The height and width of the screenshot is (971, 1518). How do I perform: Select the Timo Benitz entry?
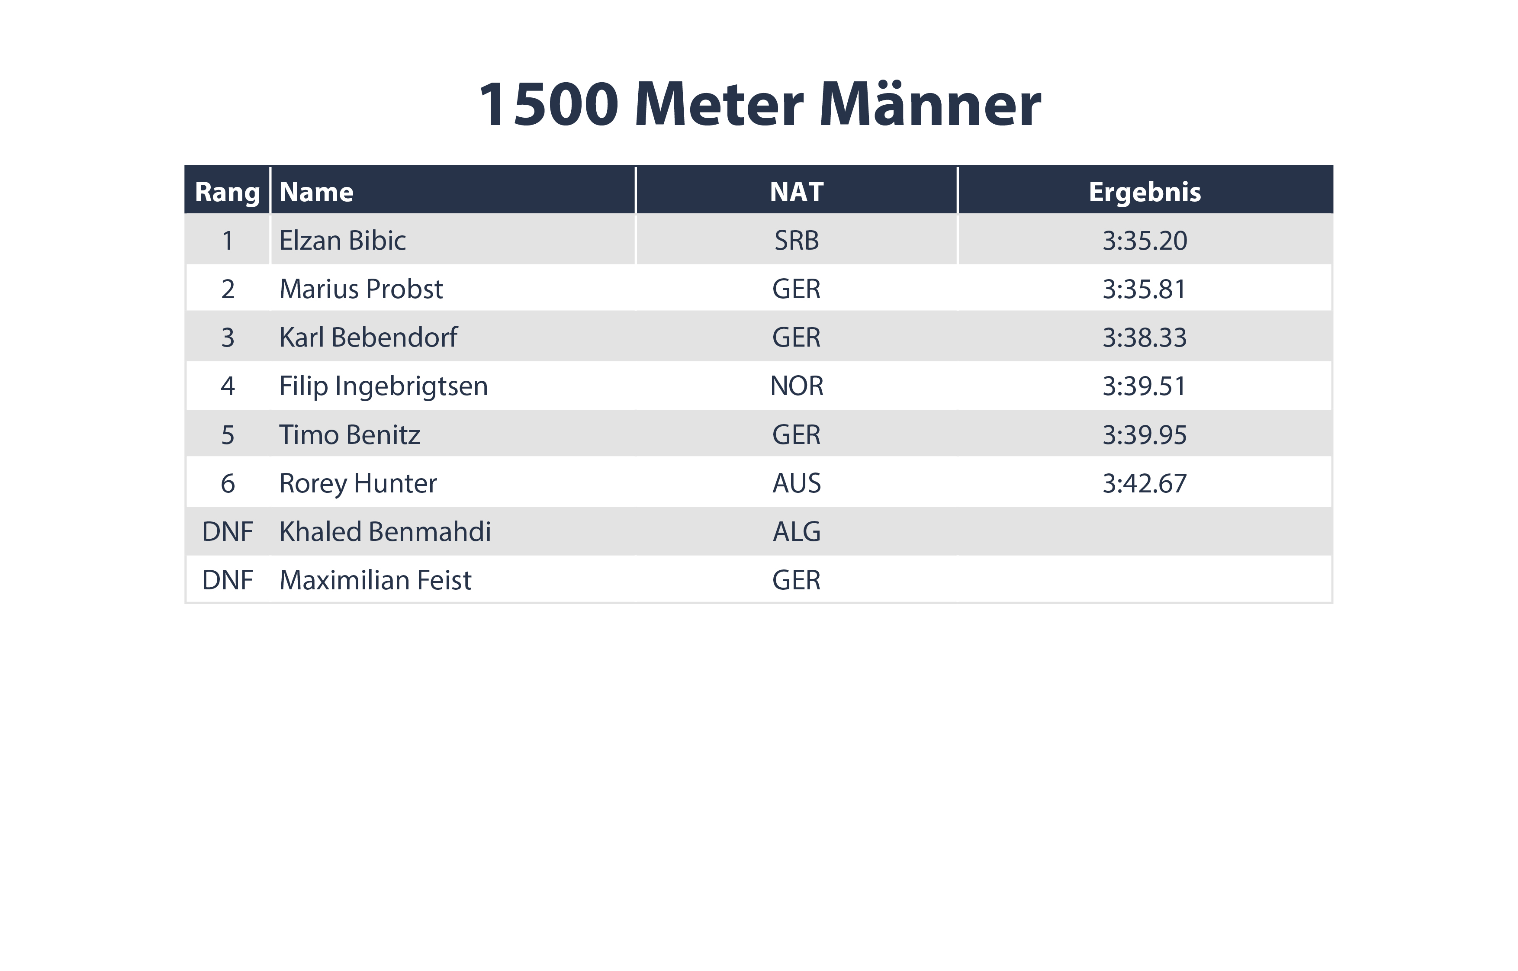[x=350, y=434]
